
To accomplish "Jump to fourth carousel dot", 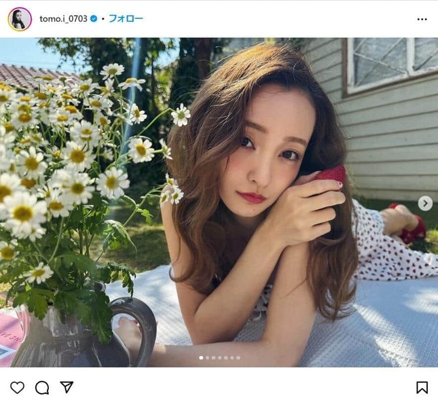I will pyautogui.click(x=219, y=358).
